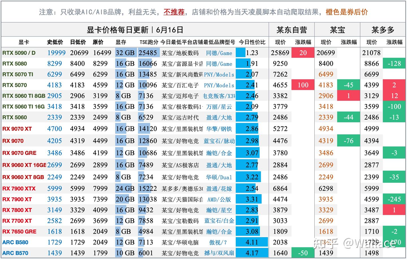
Task: Click the RX 7900 XTX row label
Action: coord(19,188)
